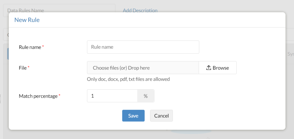Viewport: 294px width, 139px height.
Task: Click the blue button sliver left of dialog
Action: (8, 54)
